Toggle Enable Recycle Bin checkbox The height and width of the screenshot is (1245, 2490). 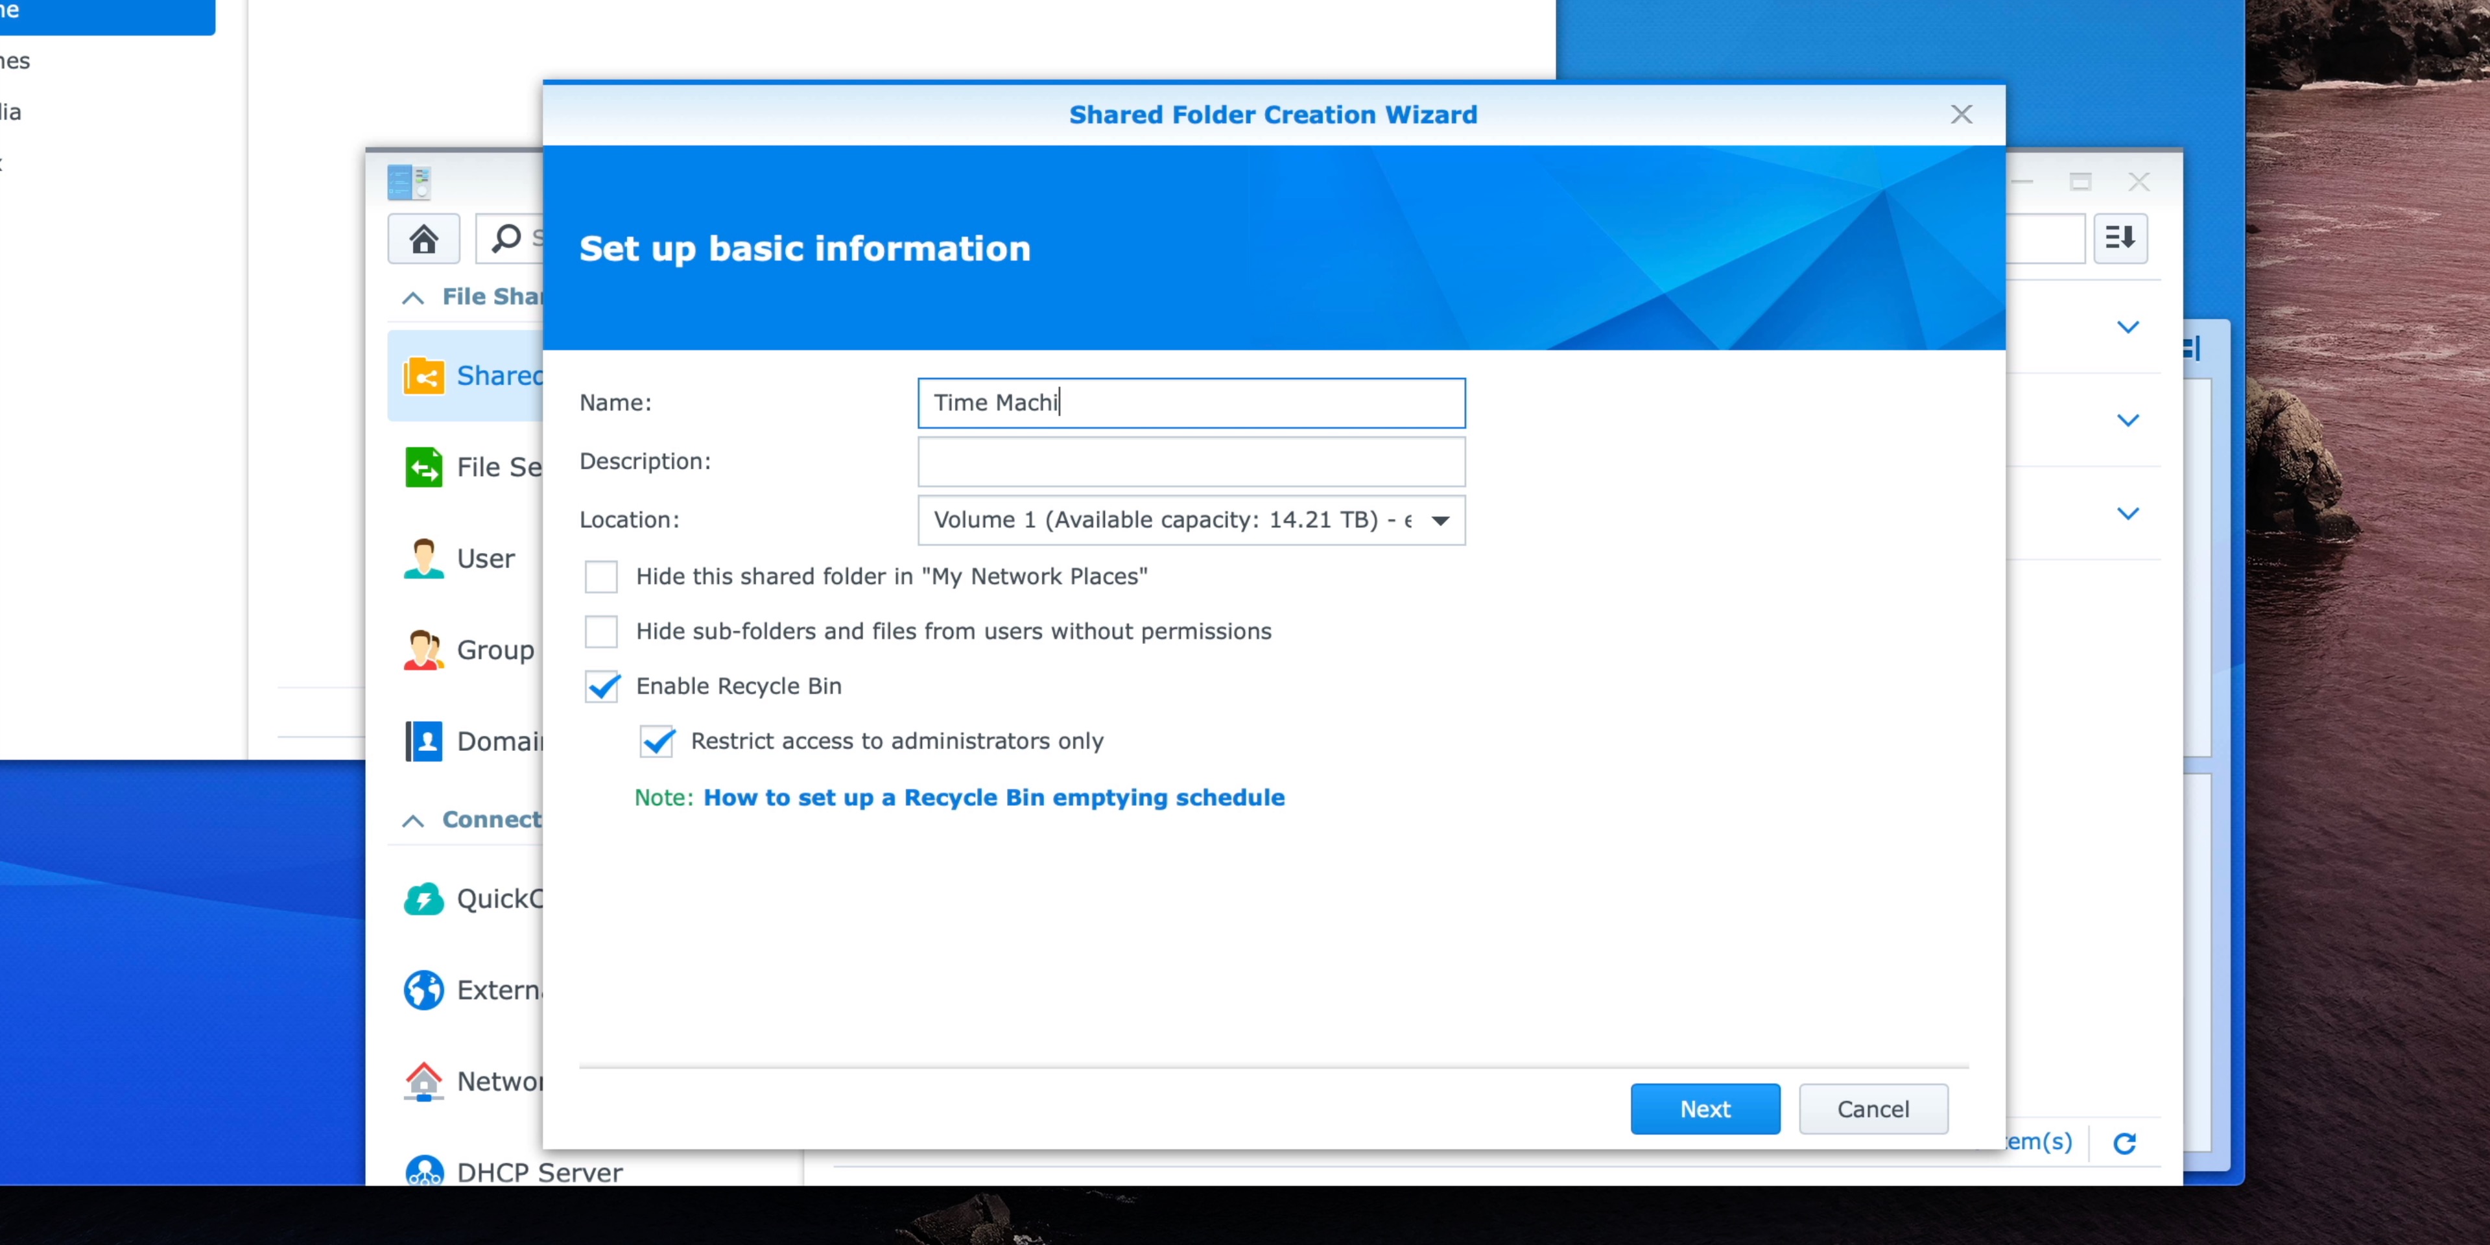click(x=604, y=686)
